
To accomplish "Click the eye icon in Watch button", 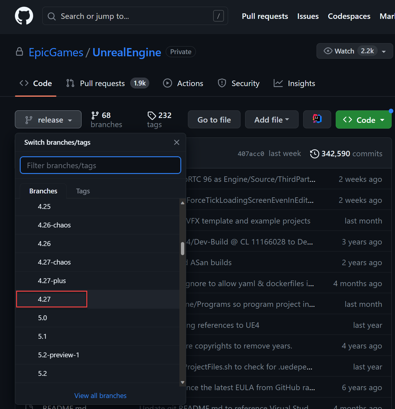I will coord(328,51).
